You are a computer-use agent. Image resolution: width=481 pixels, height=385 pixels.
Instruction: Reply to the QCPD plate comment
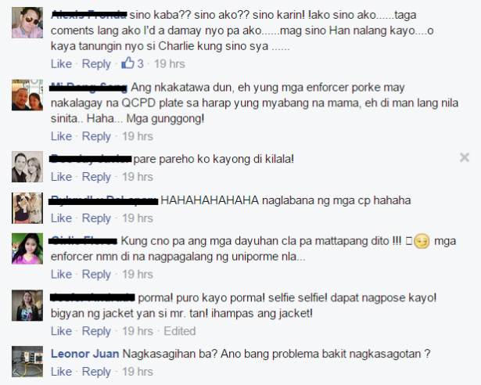click(96, 136)
